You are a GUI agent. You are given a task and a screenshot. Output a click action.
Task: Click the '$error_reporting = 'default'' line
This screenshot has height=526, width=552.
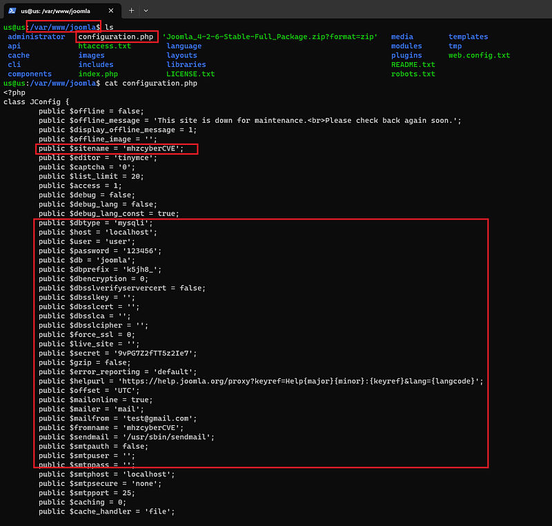click(117, 372)
